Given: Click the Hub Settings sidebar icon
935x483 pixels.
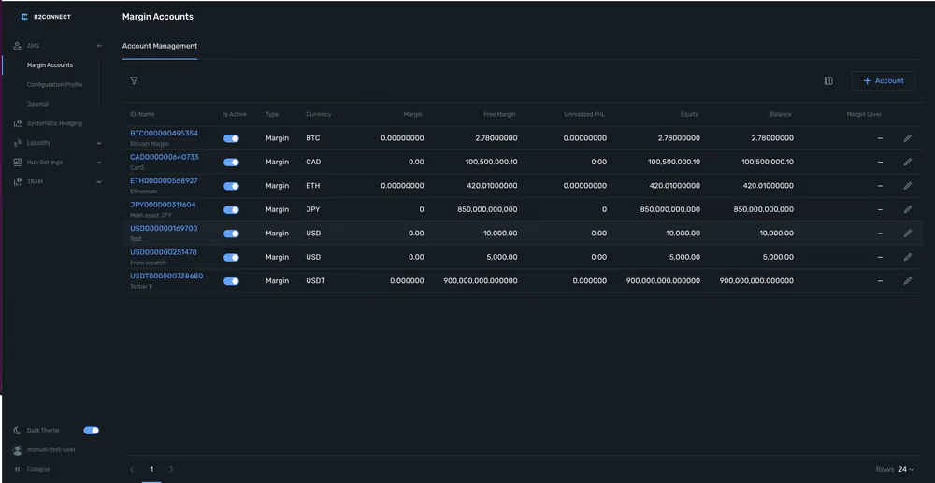Looking at the screenshot, I should click(17, 162).
